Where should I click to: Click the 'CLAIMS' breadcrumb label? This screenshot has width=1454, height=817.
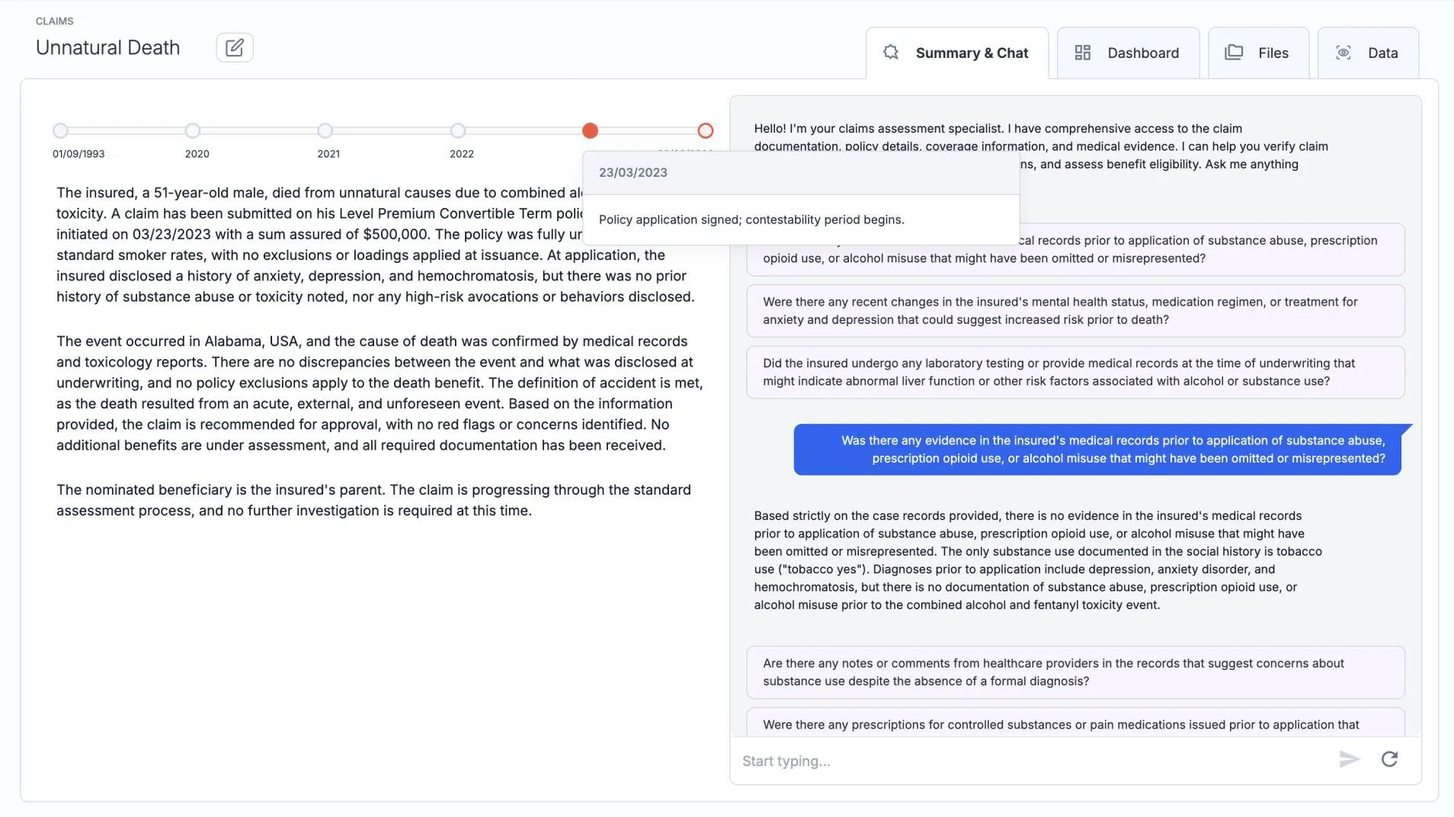tap(55, 21)
